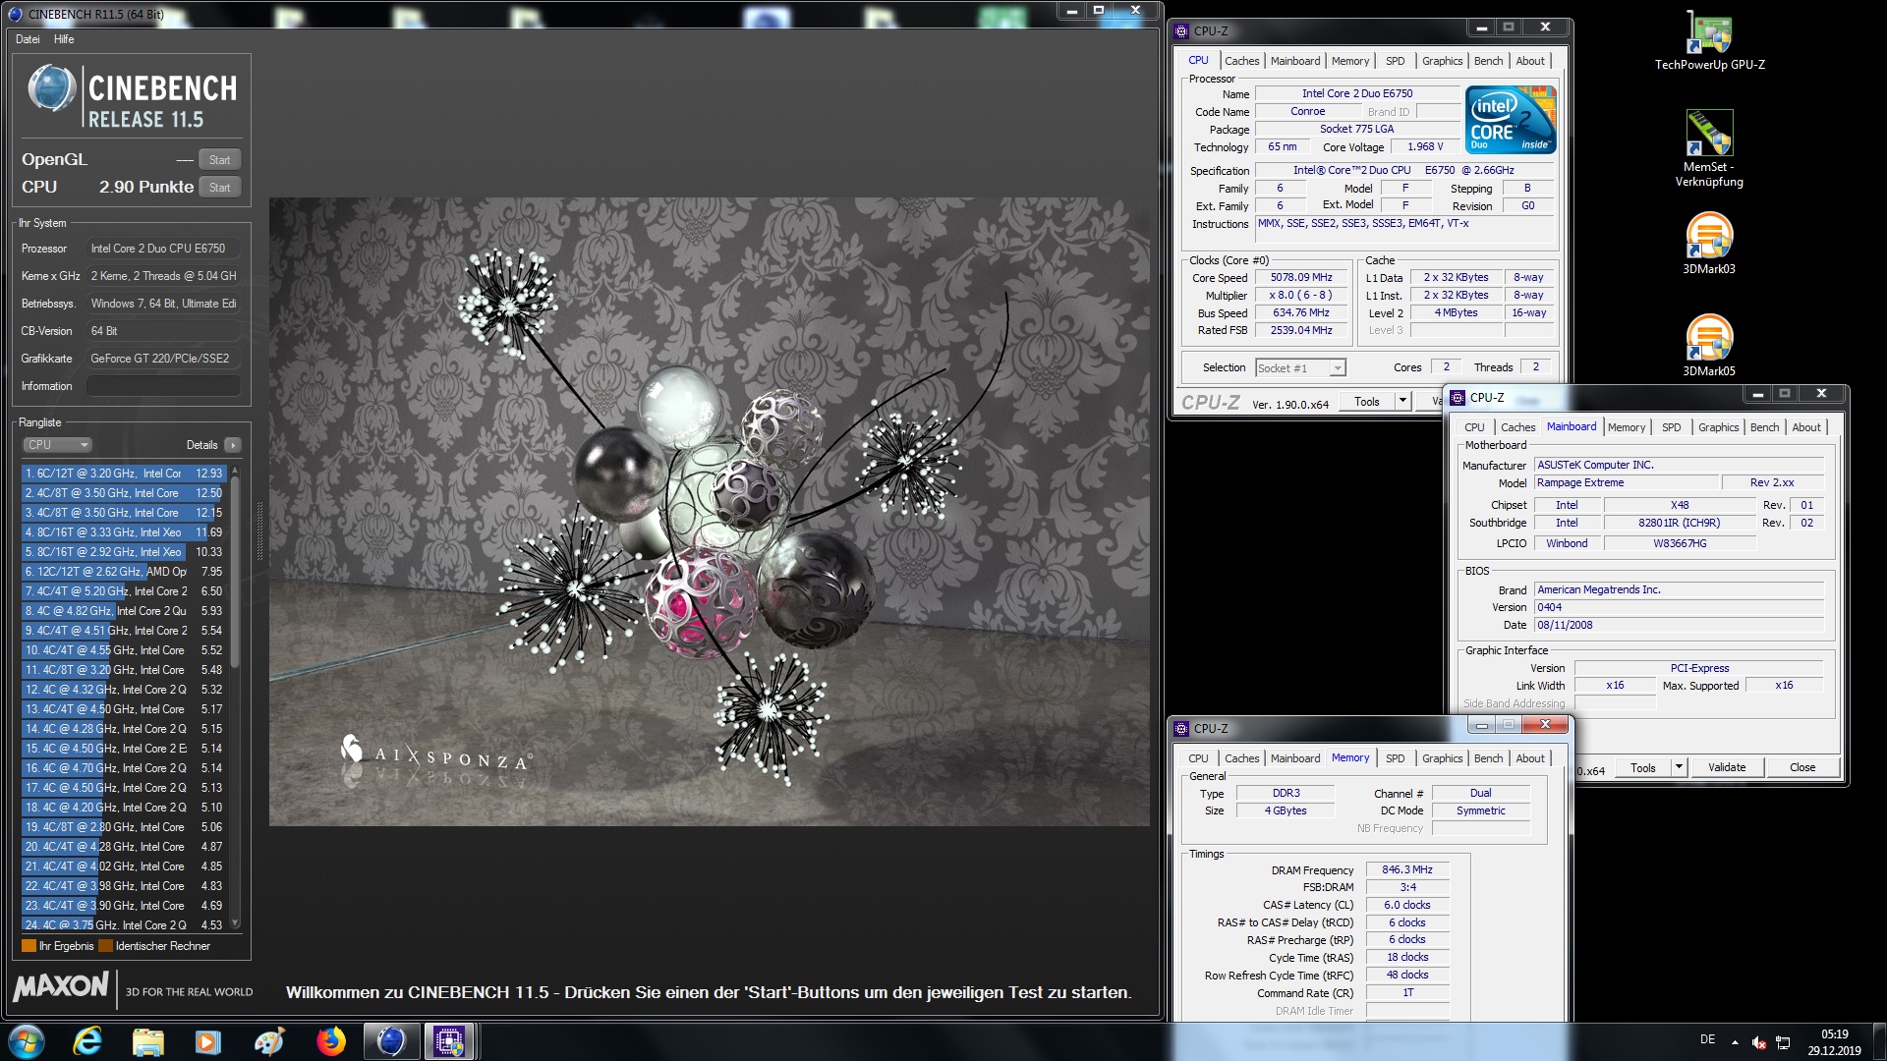The image size is (1887, 1061).
Task: Click Identischer Rechner legend swatch
Action: coord(105,946)
